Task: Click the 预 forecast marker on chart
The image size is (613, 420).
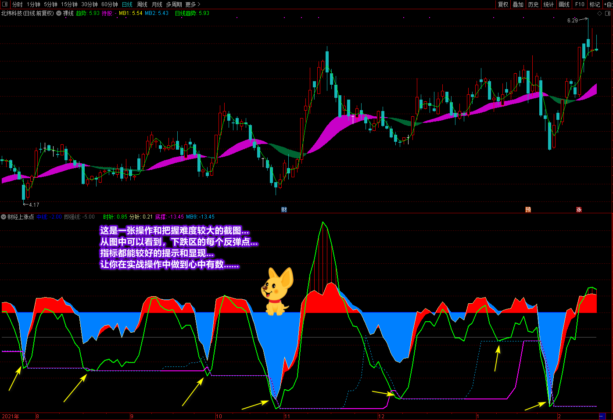Action: tap(528, 210)
